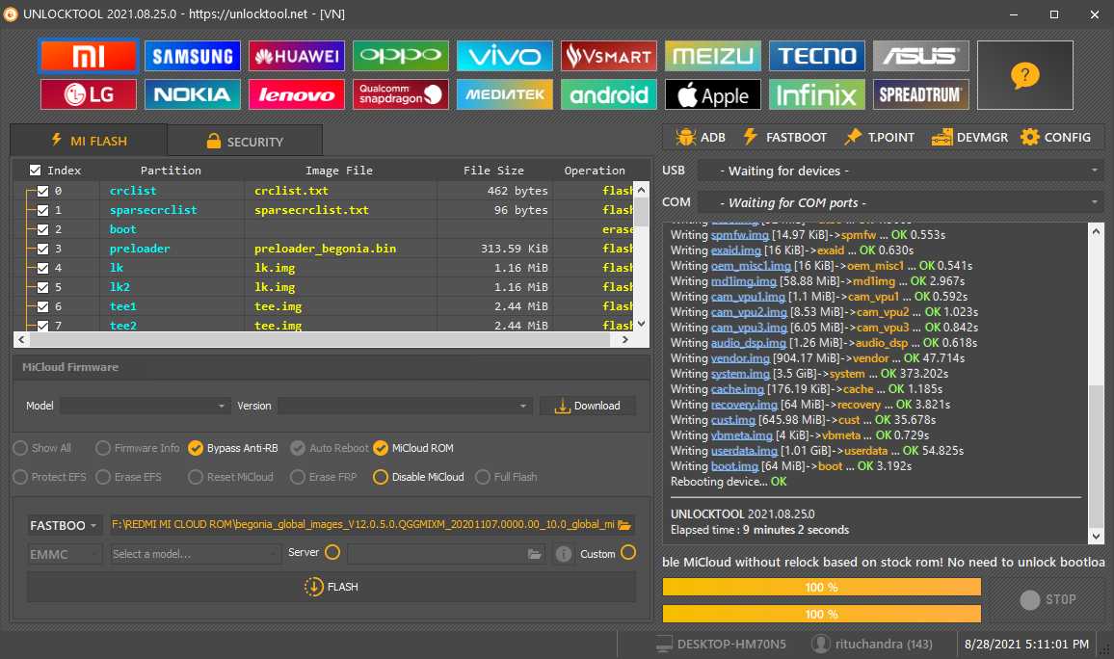This screenshot has height=659, width=1114.
Task: Click the rituchandra user account entry
Action: (x=872, y=645)
